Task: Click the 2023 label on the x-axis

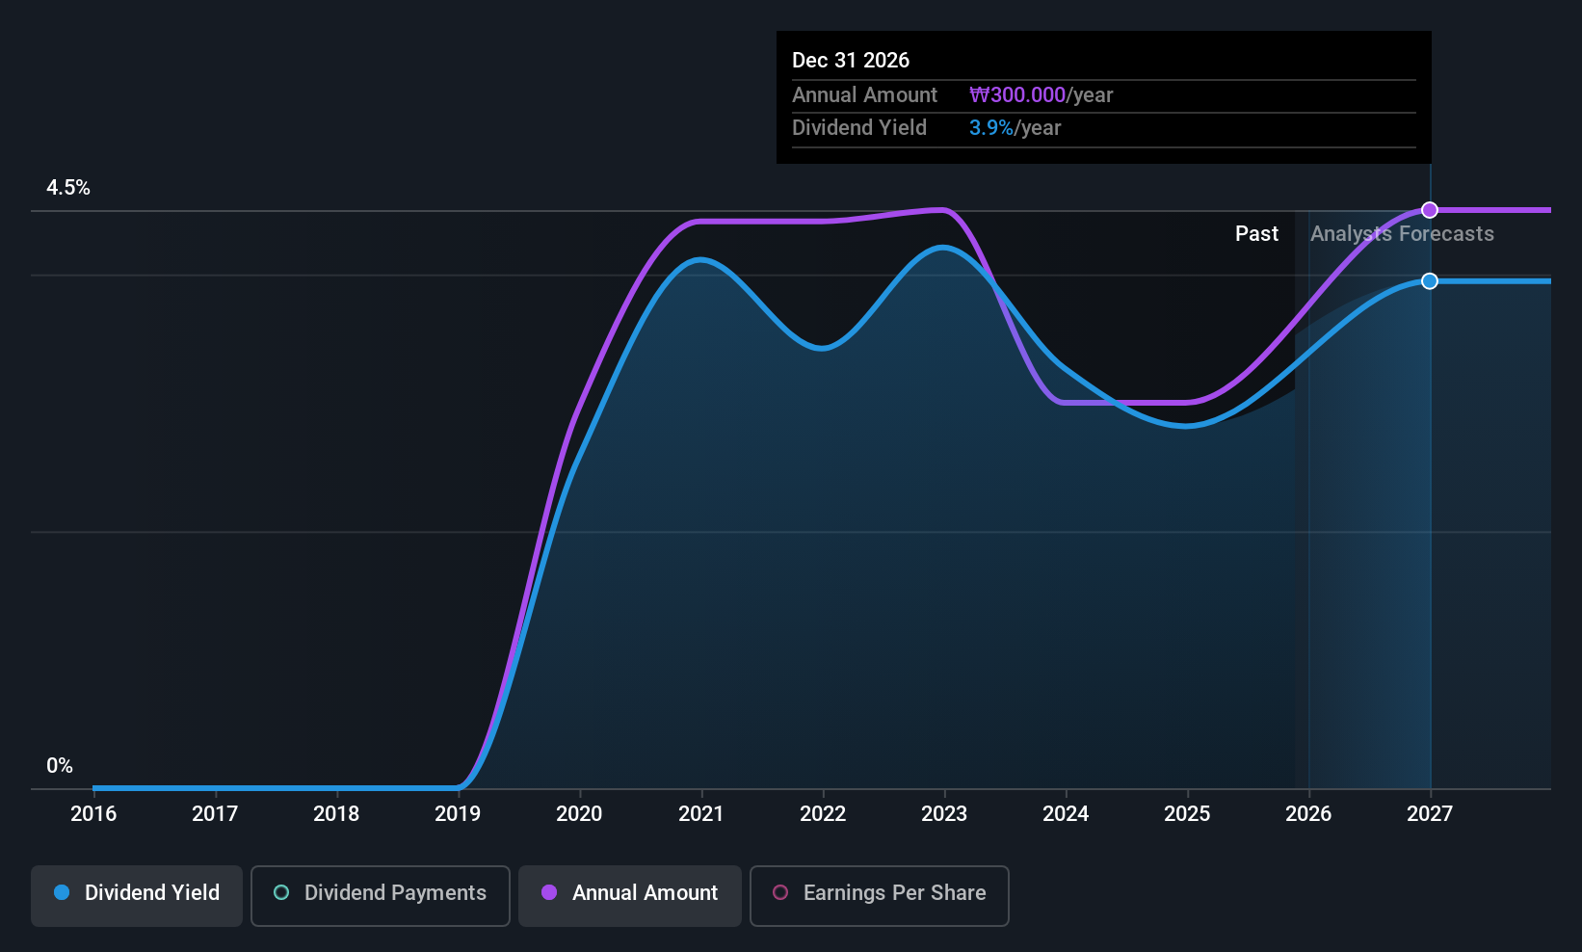Action: pyautogui.click(x=944, y=813)
